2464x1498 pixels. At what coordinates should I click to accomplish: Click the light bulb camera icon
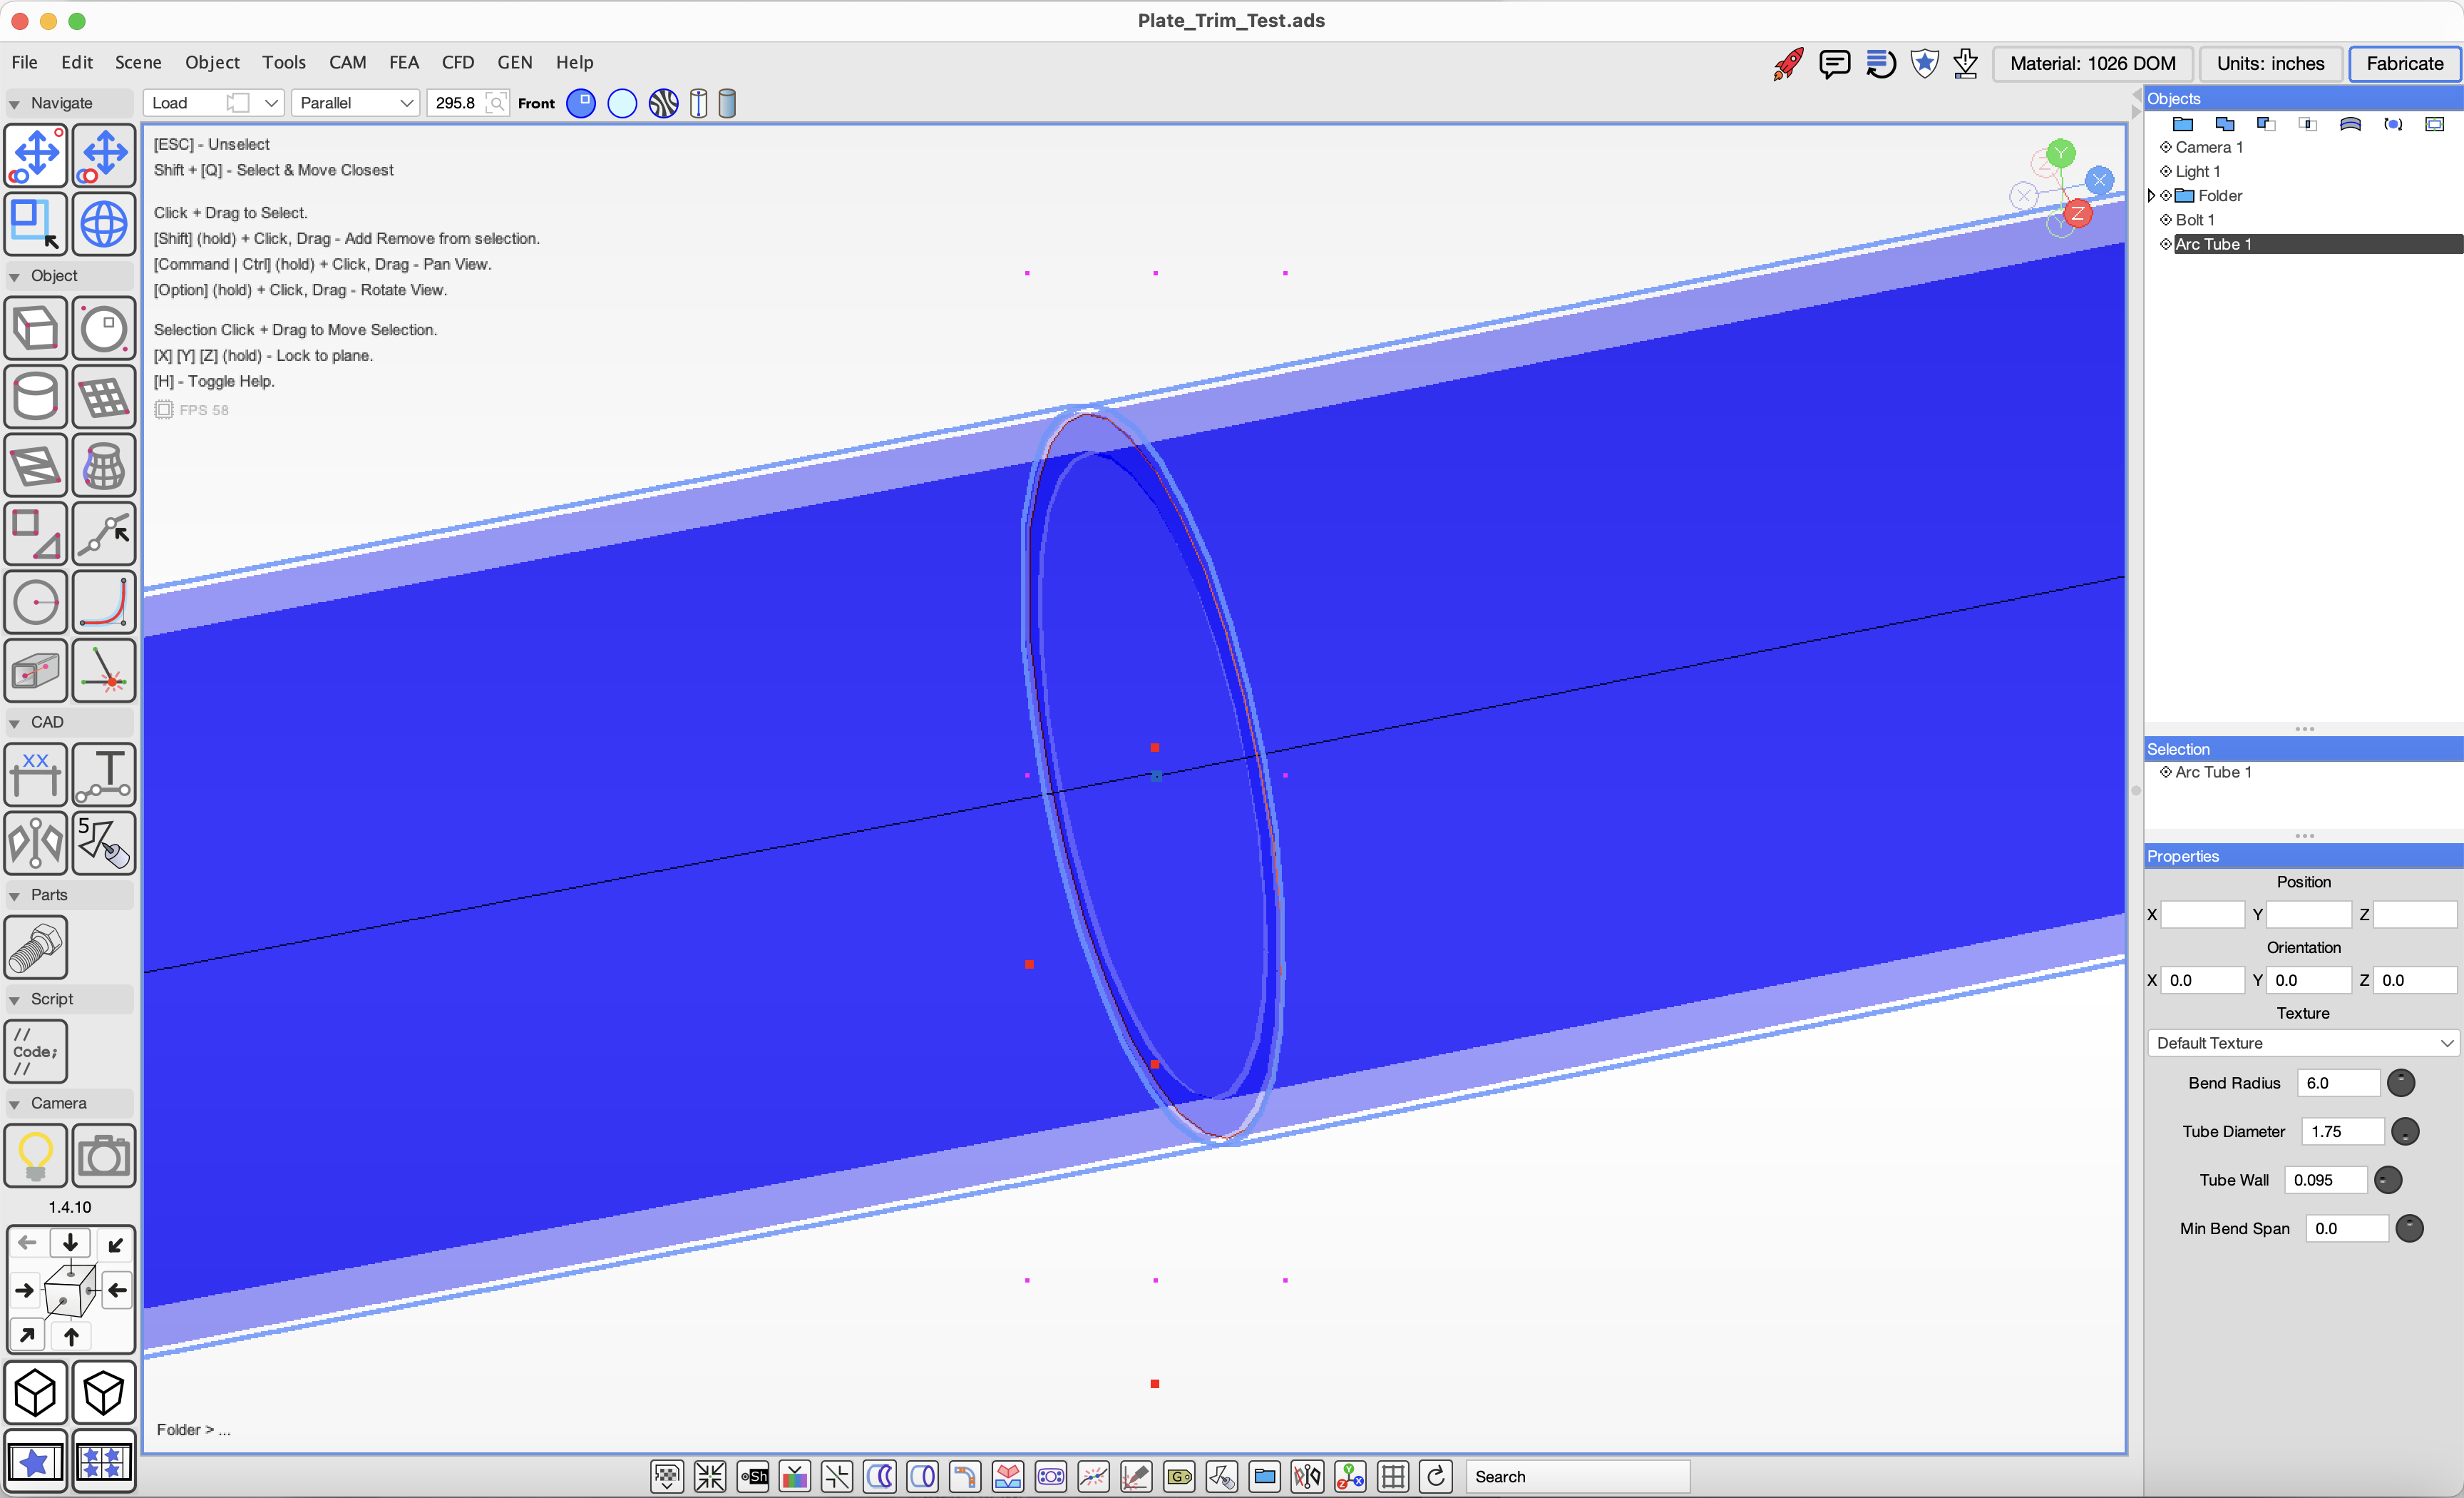36,1156
